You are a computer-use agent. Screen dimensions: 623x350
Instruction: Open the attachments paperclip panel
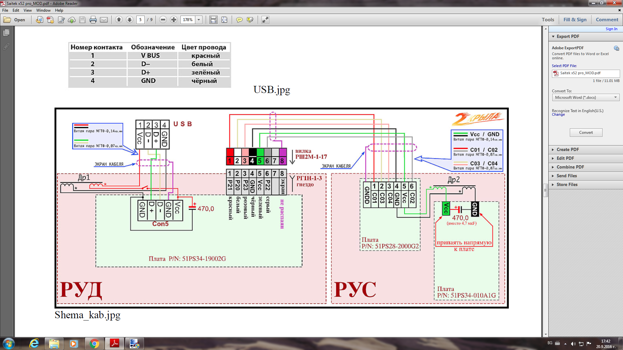click(6, 47)
